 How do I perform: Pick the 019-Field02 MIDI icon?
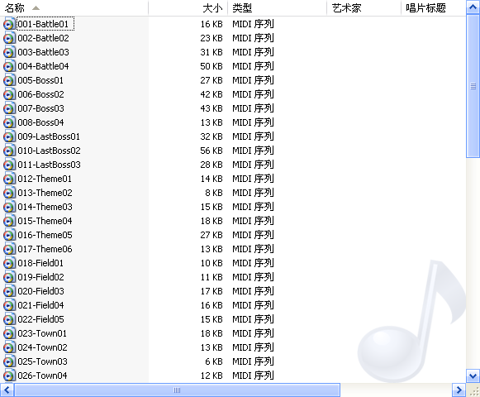[x=9, y=277]
